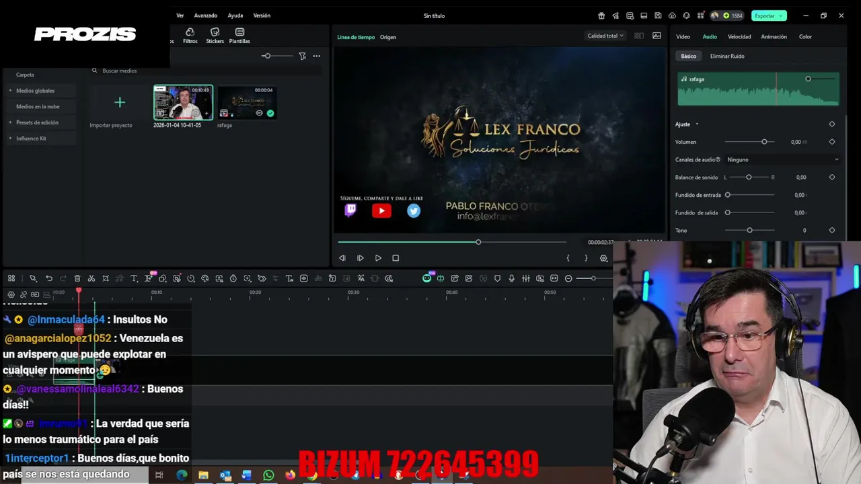The image size is (861, 484).
Task: Collapse the Ajuste section arrow
Action: 697,124
